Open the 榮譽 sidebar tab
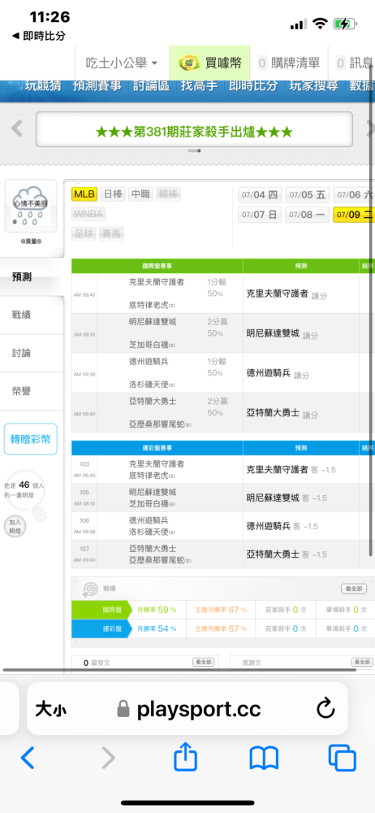Screen dimensions: 375x813 tap(32, 392)
